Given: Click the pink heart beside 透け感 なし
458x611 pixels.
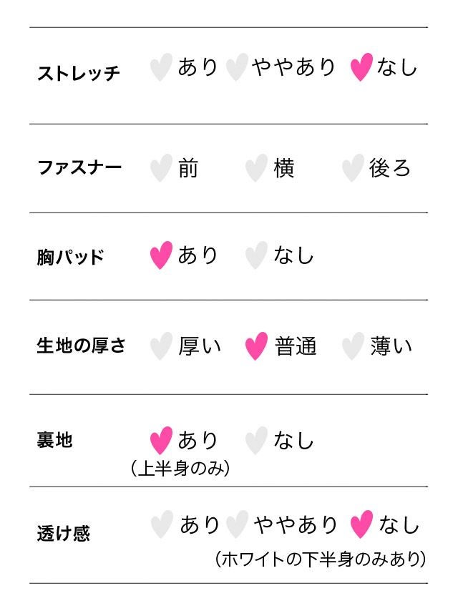Looking at the screenshot, I should coord(361,524).
